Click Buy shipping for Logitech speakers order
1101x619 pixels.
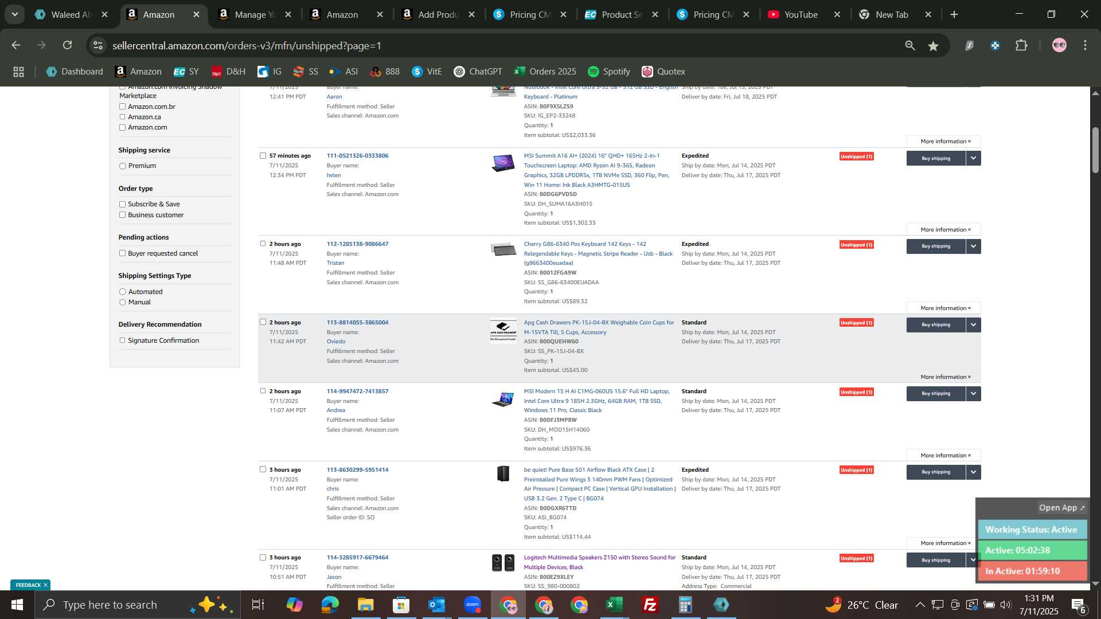click(936, 560)
